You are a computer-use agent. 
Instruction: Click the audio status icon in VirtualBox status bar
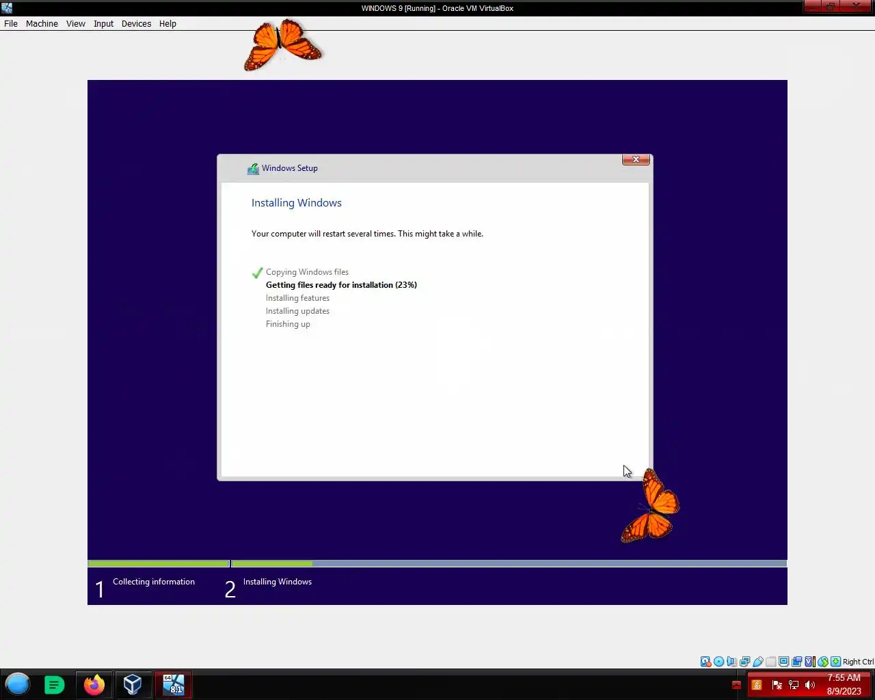tap(731, 662)
